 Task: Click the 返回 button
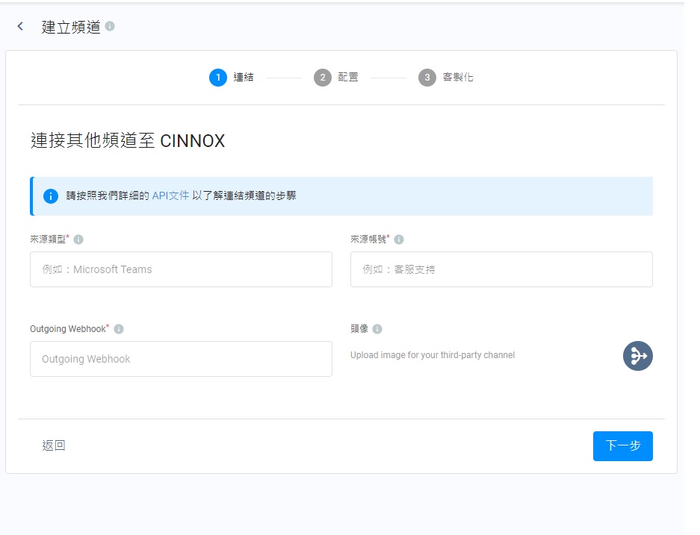pos(54,445)
